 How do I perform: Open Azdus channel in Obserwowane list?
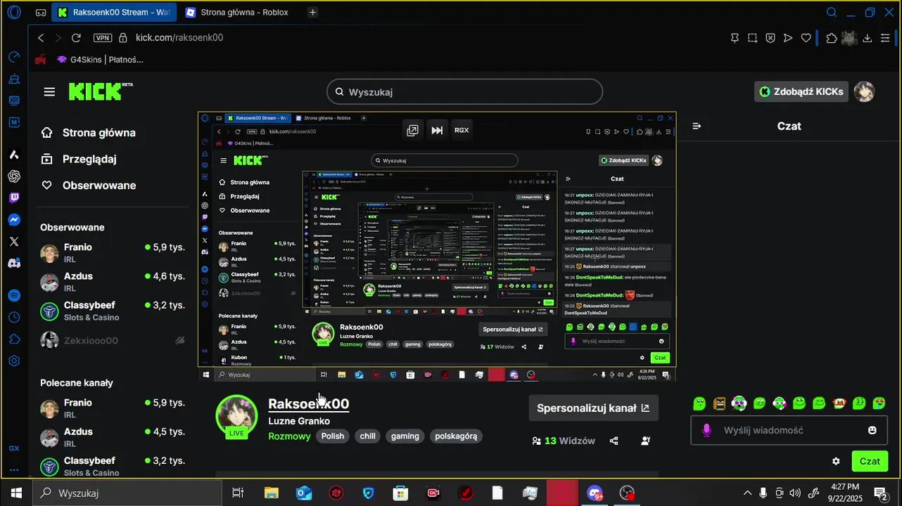click(113, 282)
